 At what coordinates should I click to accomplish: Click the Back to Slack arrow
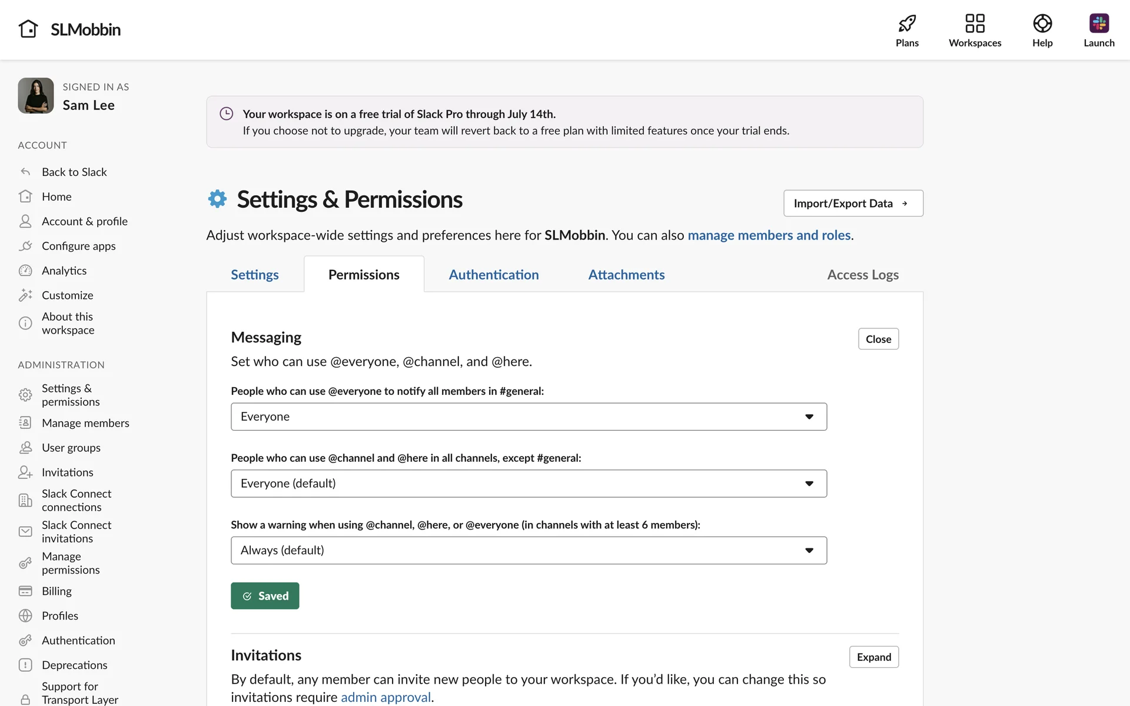tap(25, 172)
